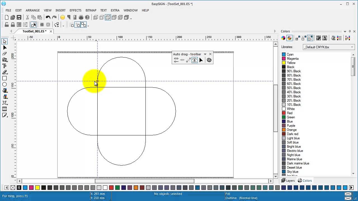Image resolution: width=358 pixels, height=201 pixels.
Task: Select the Text tool in the toolbox
Action: pyautogui.click(x=4, y=66)
